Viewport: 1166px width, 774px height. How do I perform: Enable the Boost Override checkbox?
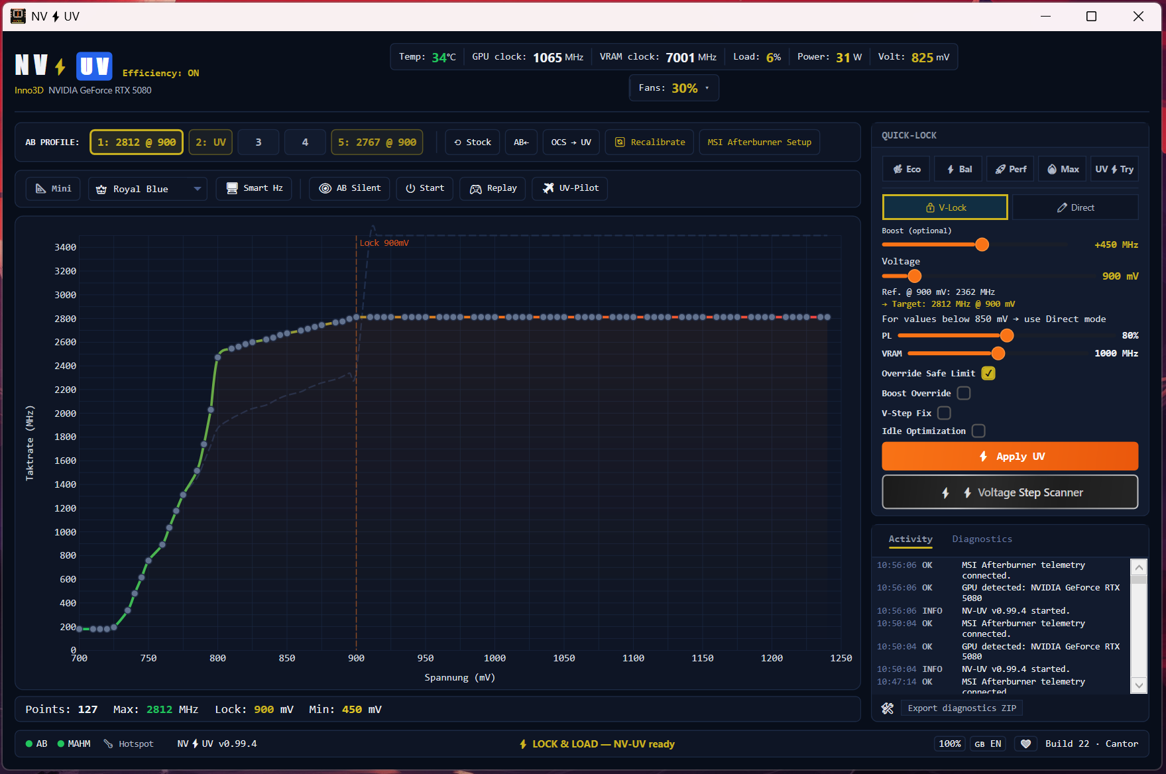[x=964, y=394]
